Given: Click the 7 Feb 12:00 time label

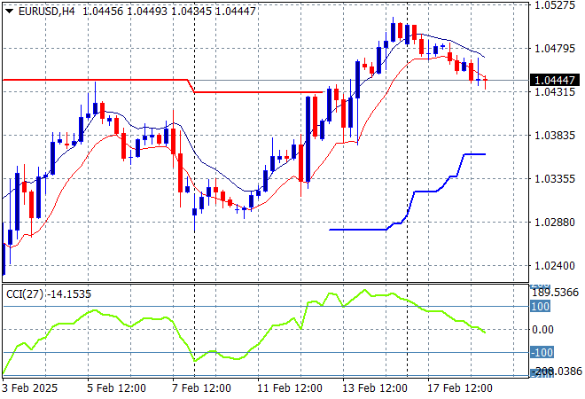Looking at the screenshot, I should pos(203,387).
